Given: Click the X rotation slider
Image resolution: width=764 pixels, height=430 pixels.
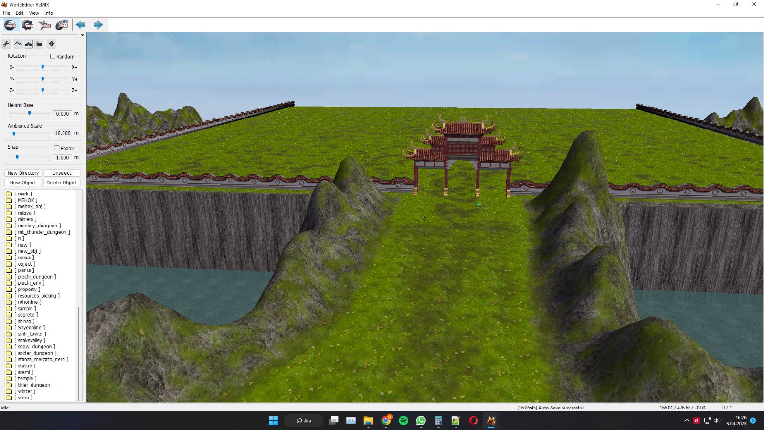Looking at the screenshot, I should pyautogui.click(x=42, y=67).
